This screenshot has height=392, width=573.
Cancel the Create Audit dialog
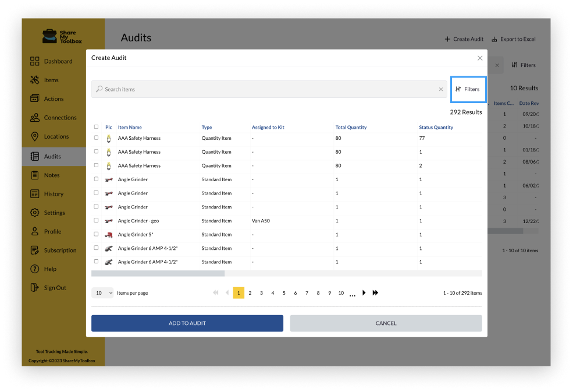click(385, 323)
